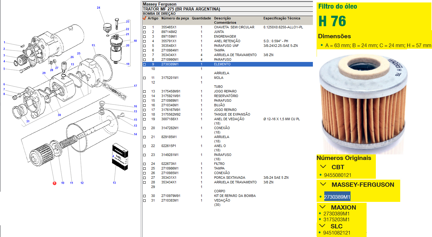Click MAXION part number 3175203M1
The height and width of the screenshot is (237, 432).
[x=336, y=220]
